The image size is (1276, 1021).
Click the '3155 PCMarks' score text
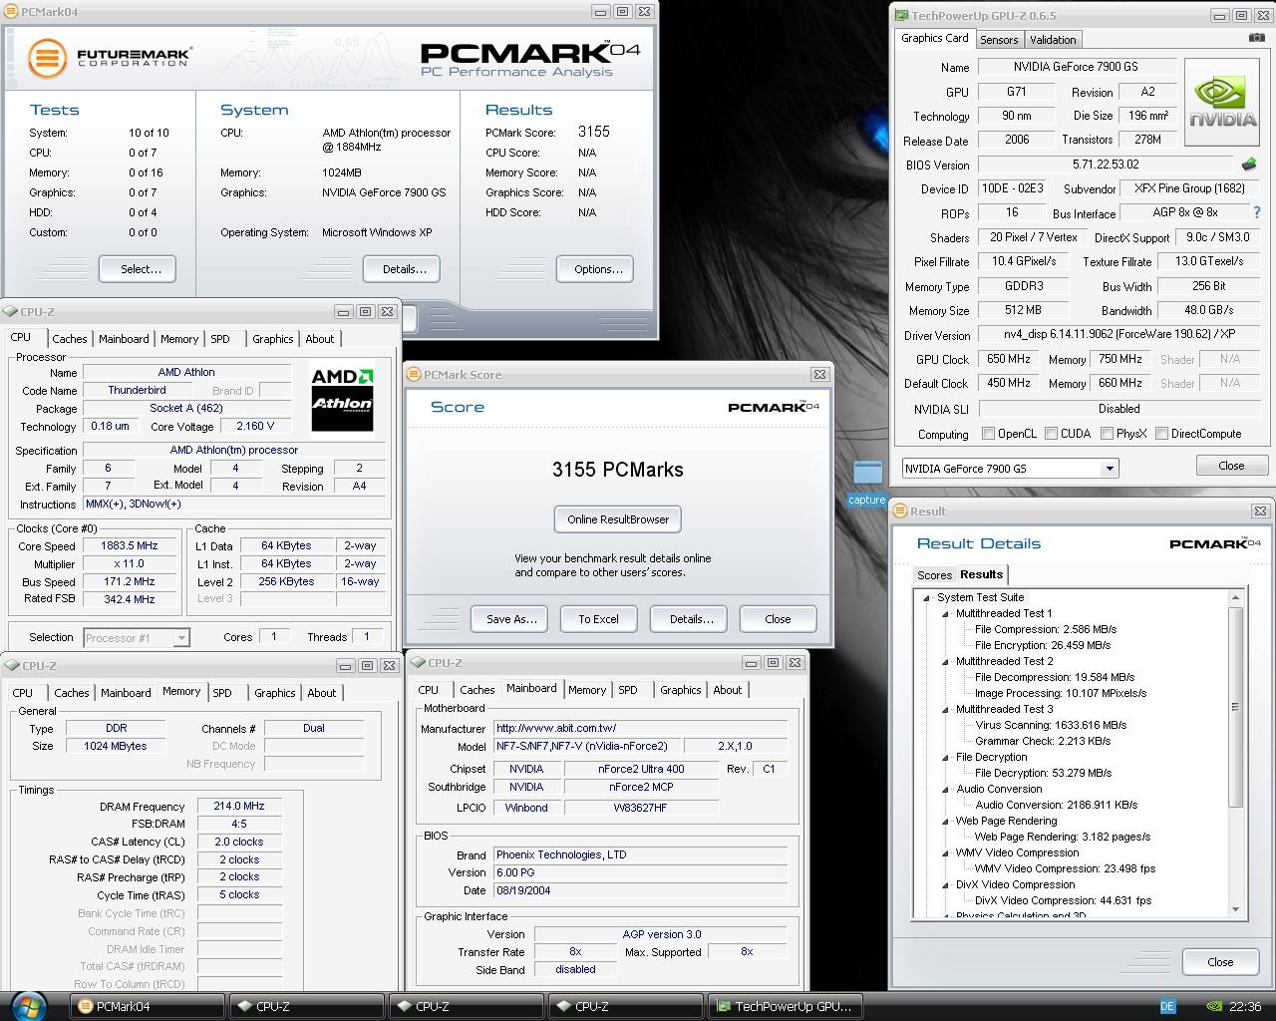(618, 470)
